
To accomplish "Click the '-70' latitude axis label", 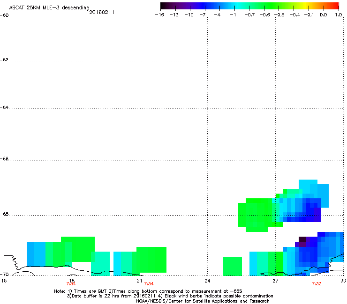I will [4, 275].
